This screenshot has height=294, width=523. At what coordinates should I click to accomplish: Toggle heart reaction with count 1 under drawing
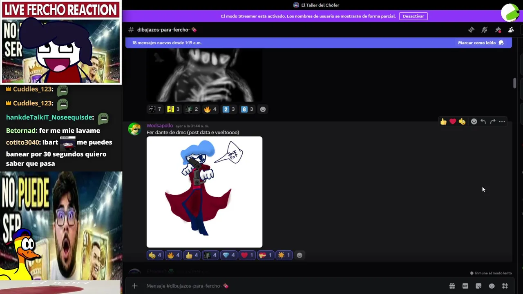pos(247,255)
